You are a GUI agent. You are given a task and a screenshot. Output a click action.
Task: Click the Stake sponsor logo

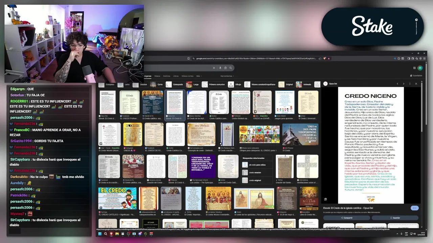coord(372,26)
